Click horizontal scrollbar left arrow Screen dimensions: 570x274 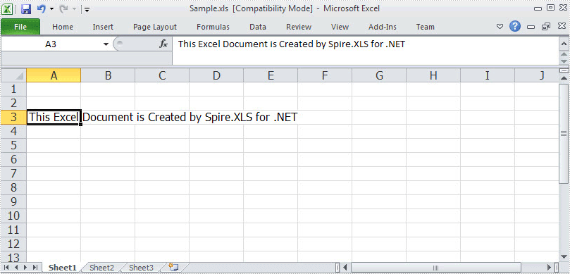345,268
